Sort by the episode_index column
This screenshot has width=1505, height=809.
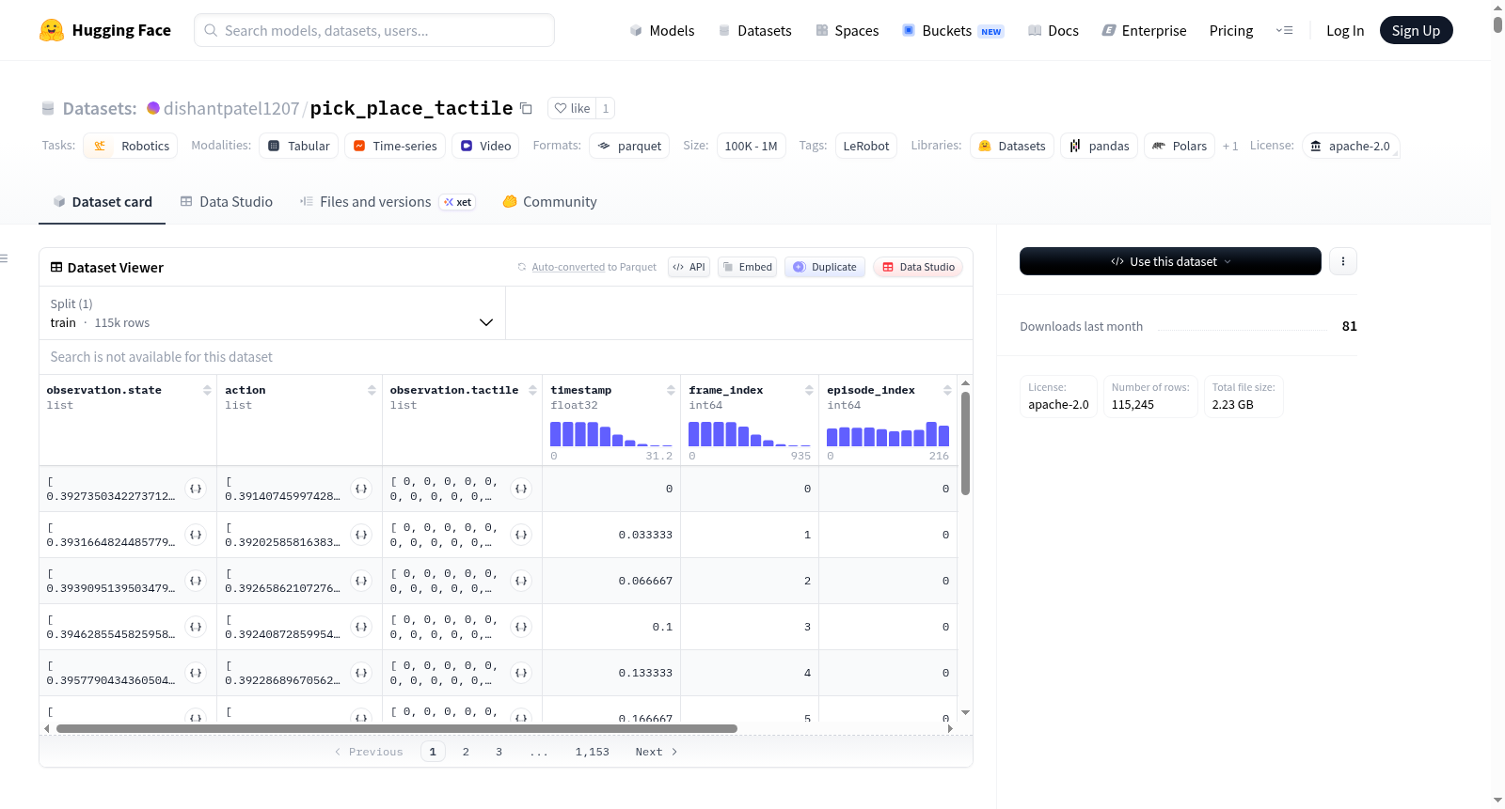pyautogui.click(x=947, y=390)
